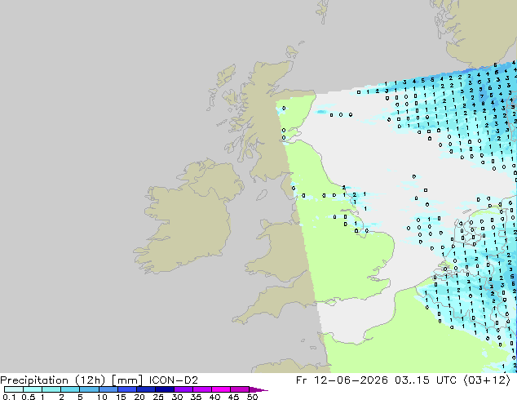Image resolution: width=517 pixels, height=400 pixels.
Task: Click the 1–2 mm legend color swatch
Action: 51,389
